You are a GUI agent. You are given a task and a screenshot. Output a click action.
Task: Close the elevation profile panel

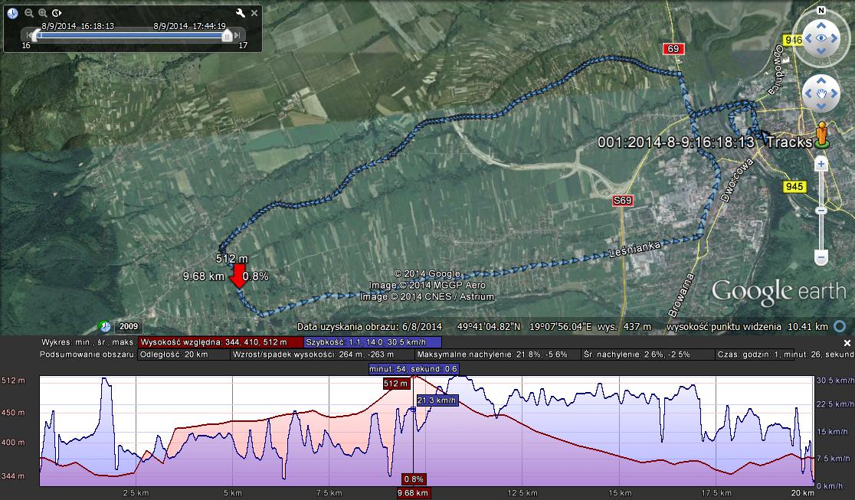point(847,343)
